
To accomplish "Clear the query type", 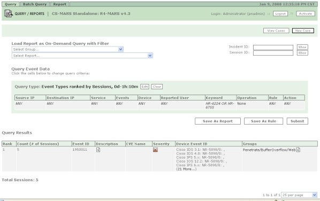I will [157, 87].
